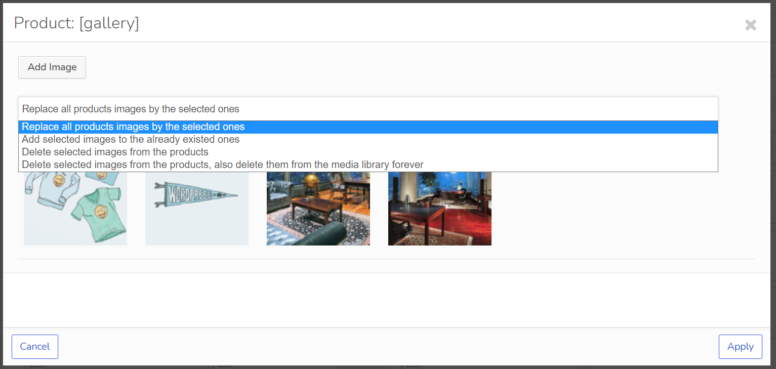Viewport: 776px width, 369px height.
Task: Pick 'Delete selected images from the products'
Action: pos(115,152)
